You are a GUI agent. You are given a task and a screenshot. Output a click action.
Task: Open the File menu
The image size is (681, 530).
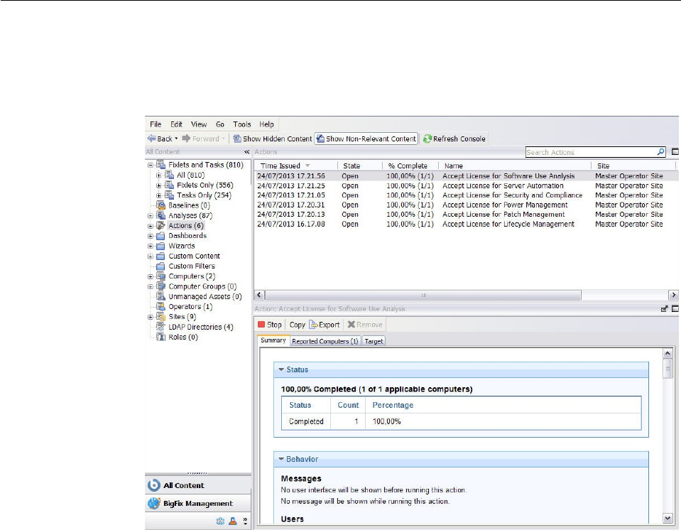point(156,124)
